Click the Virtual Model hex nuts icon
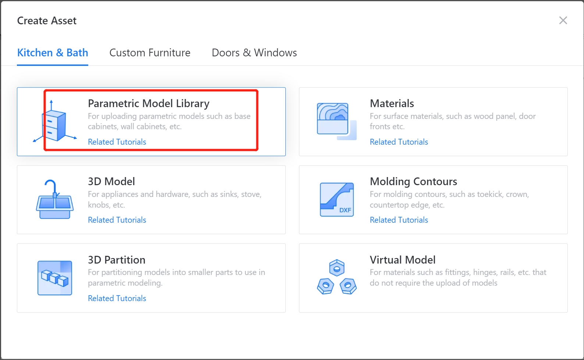The width and height of the screenshot is (584, 360). point(336,277)
